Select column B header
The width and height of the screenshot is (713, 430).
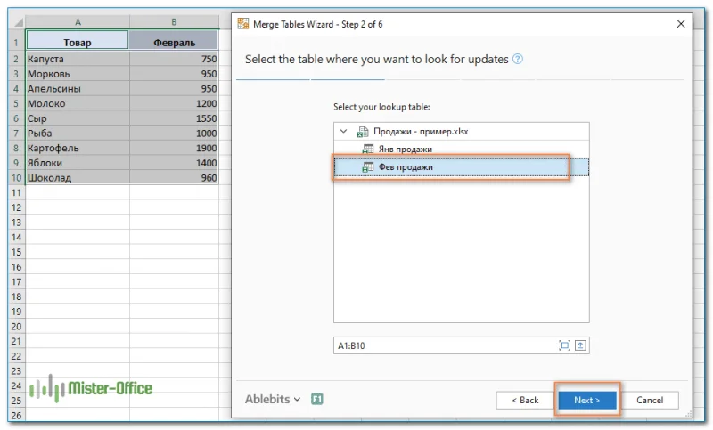coord(174,21)
